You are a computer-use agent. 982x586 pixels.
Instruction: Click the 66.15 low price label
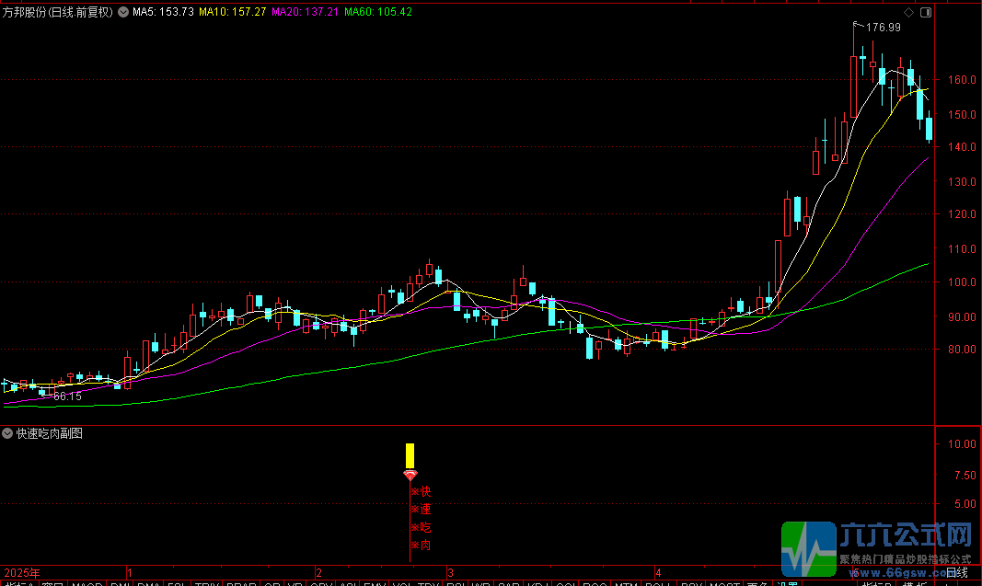67,396
